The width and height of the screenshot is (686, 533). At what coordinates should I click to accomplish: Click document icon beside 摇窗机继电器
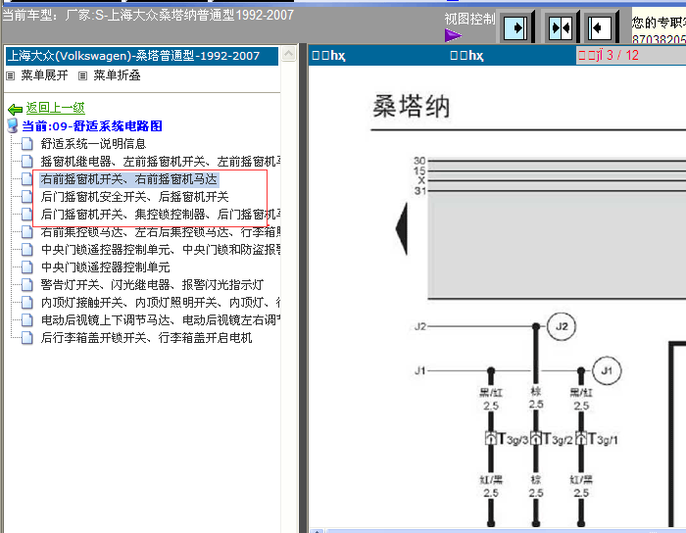tap(27, 162)
